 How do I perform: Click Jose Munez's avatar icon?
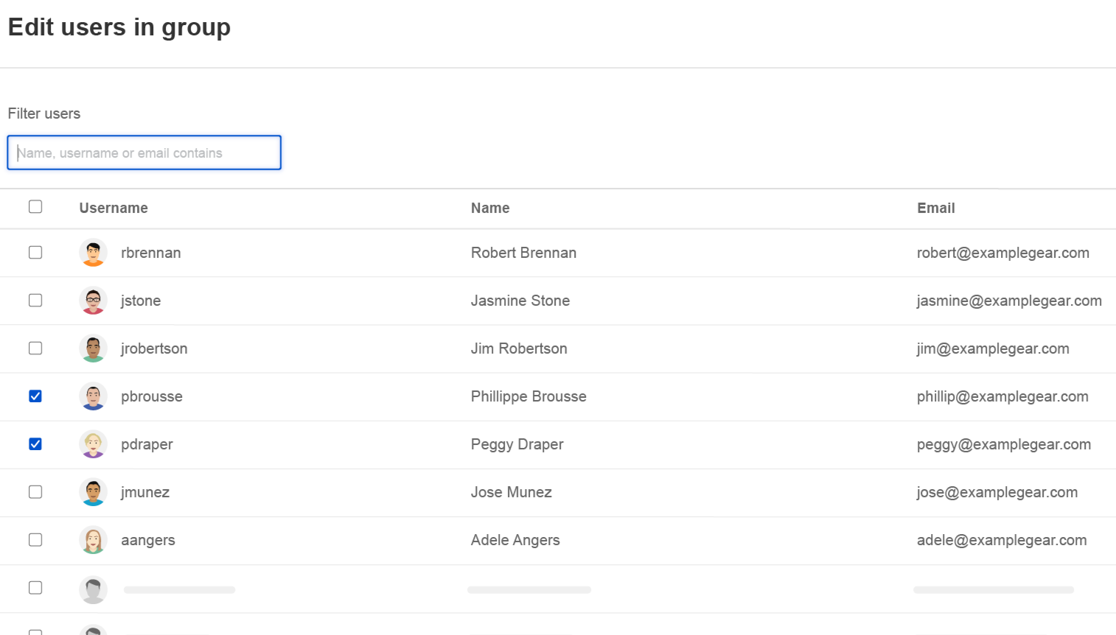click(x=93, y=492)
